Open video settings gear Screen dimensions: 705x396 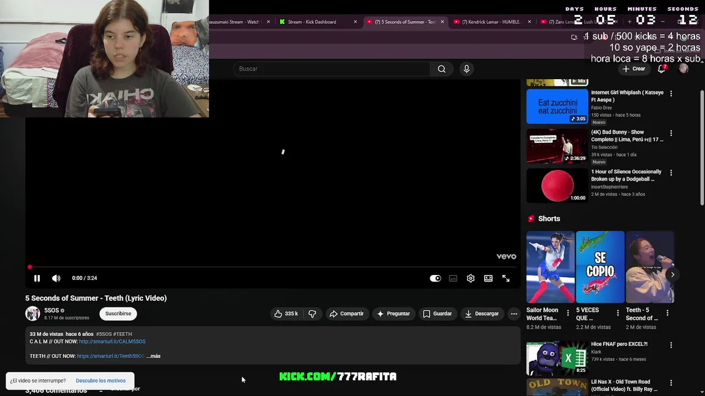(470, 278)
